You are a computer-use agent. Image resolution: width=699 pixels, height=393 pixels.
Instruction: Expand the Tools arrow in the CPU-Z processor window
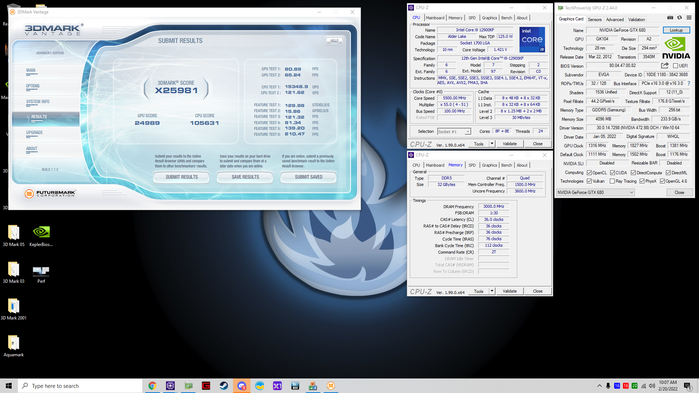[492, 144]
